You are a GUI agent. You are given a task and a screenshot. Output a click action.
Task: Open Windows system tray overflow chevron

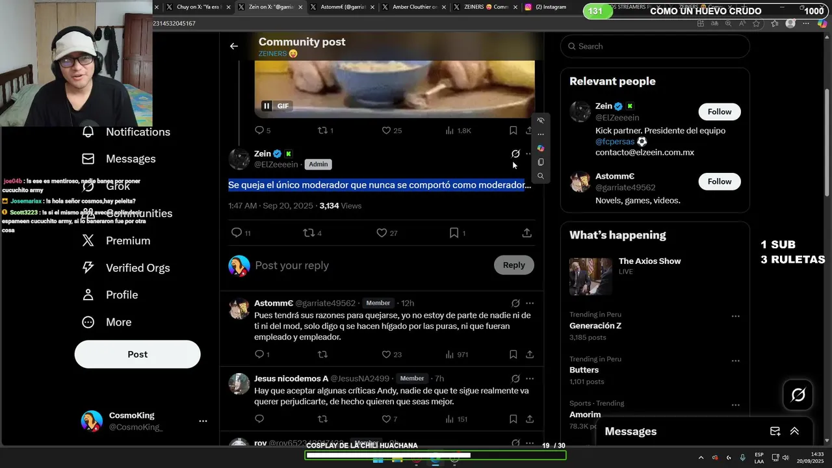pos(701,458)
